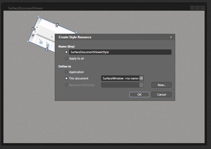Close the Create Style Resource dialog
This screenshot has height=149, width=211.
pos(171,37)
